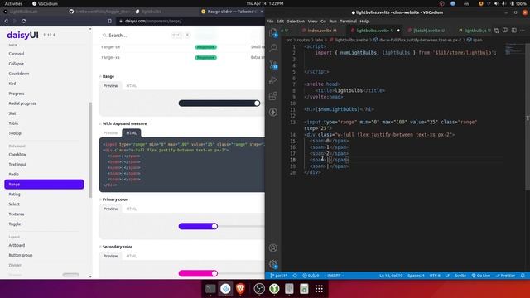Select HTML tab under Range section
The image size is (530, 298).
coord(131,86)
